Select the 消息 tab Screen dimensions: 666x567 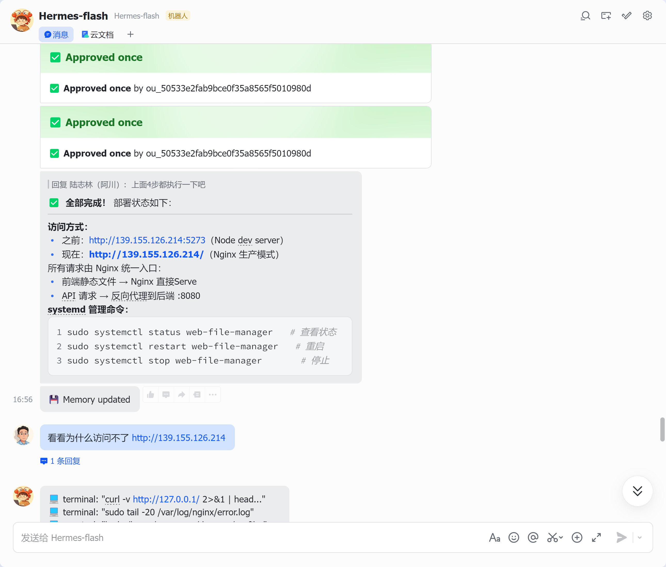[x=56, y=34]
